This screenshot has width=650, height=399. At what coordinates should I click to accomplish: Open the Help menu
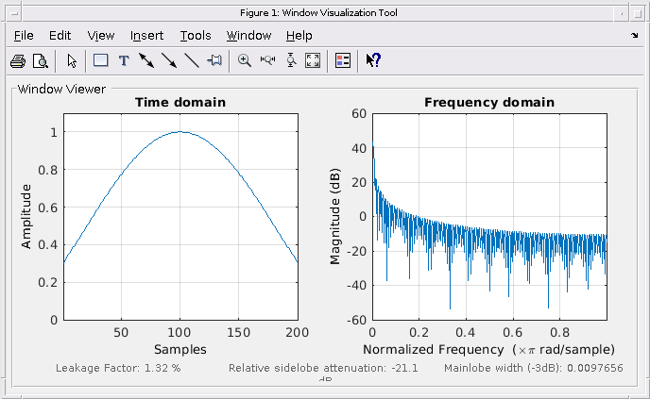299,36
